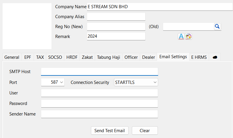The width and height of the screenshot is (233, 138).
Task: Open the Zakat tab
Action: point(87,57)
